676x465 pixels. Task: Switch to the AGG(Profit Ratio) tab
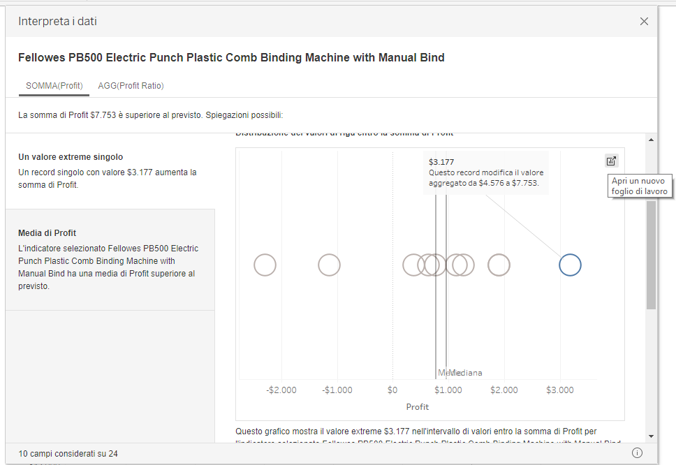[x=131, y=86]
